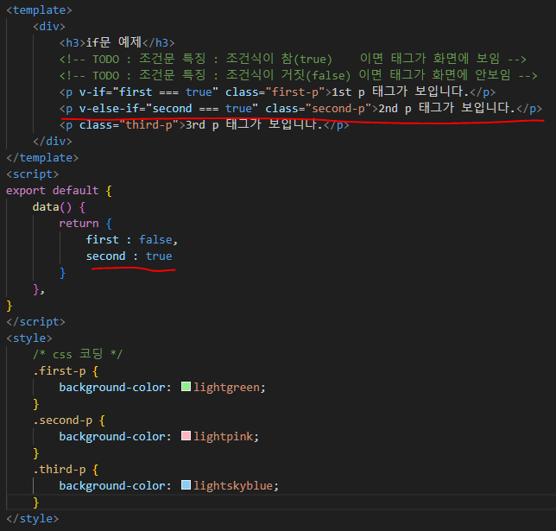Screen dimensions: 556x531
Task: Click the closing </template> tag
Action: pyautogui.click(x=42, y=157)
